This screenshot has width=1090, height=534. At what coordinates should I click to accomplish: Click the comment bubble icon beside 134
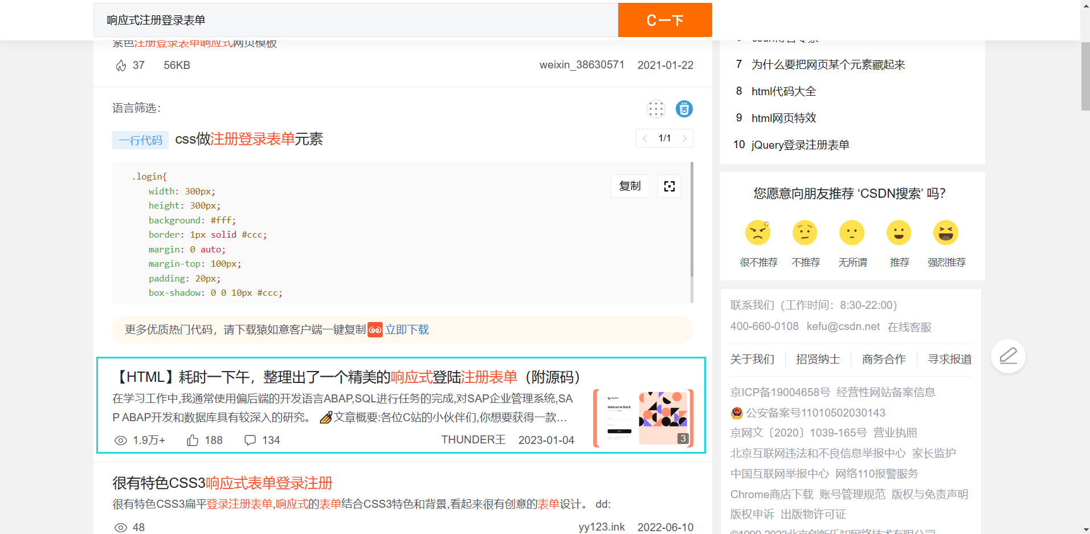(250, 441)
